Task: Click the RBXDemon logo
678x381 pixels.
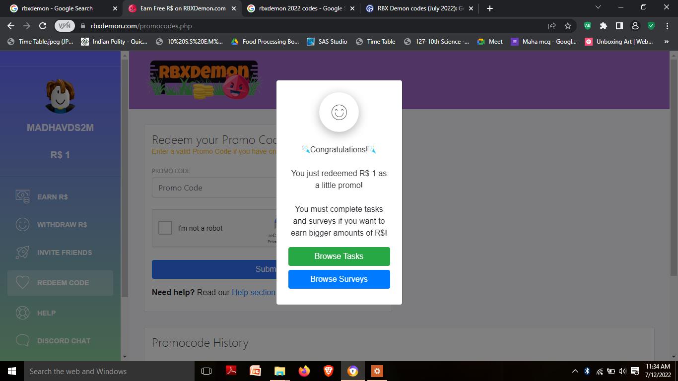Action: pos(204,80)
